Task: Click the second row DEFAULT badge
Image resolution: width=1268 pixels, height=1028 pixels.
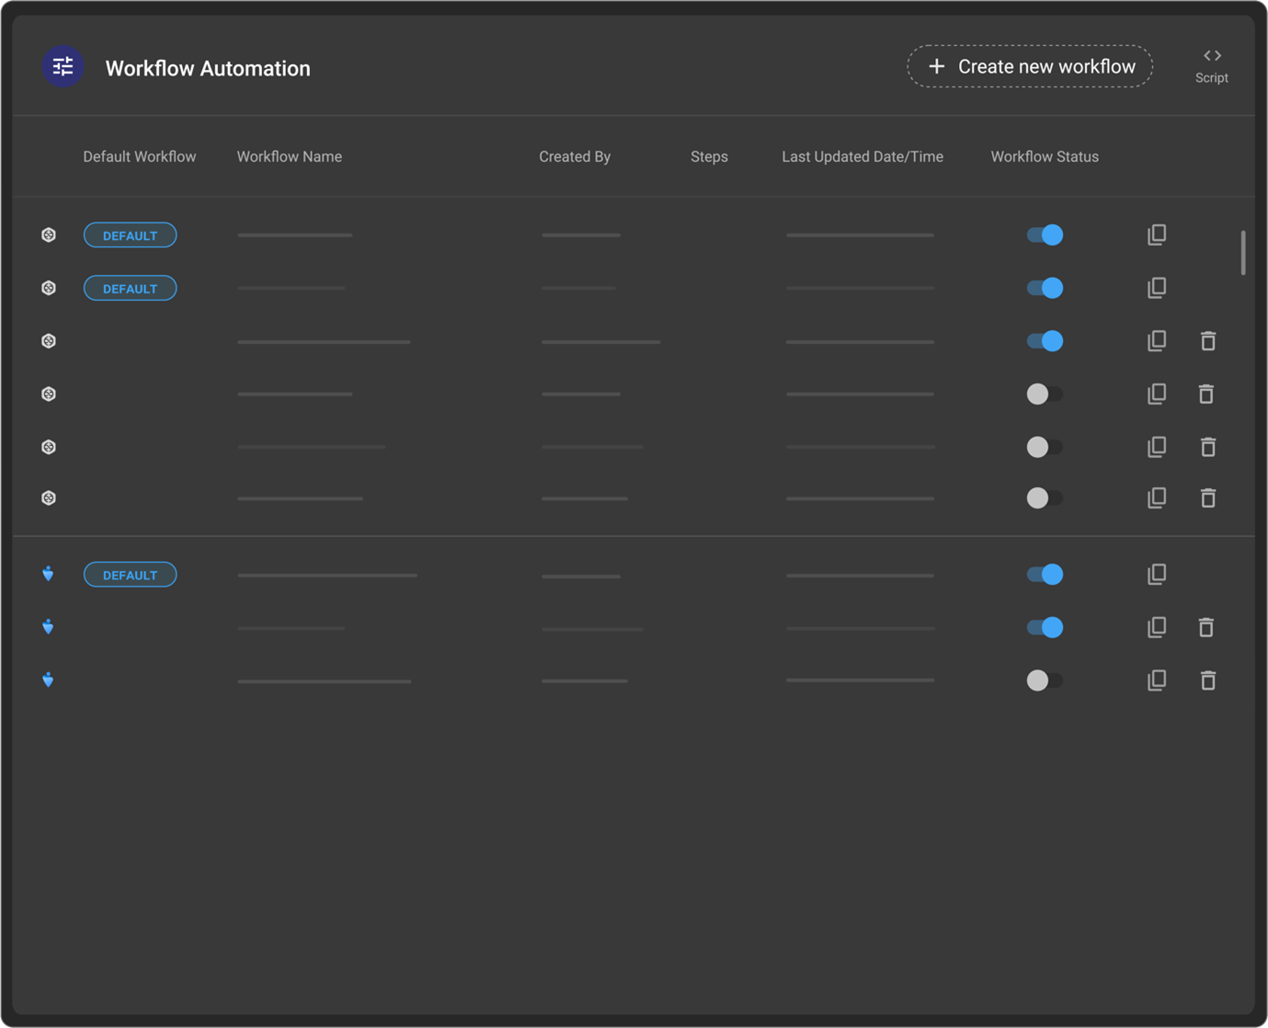Action: coord(130,289)
